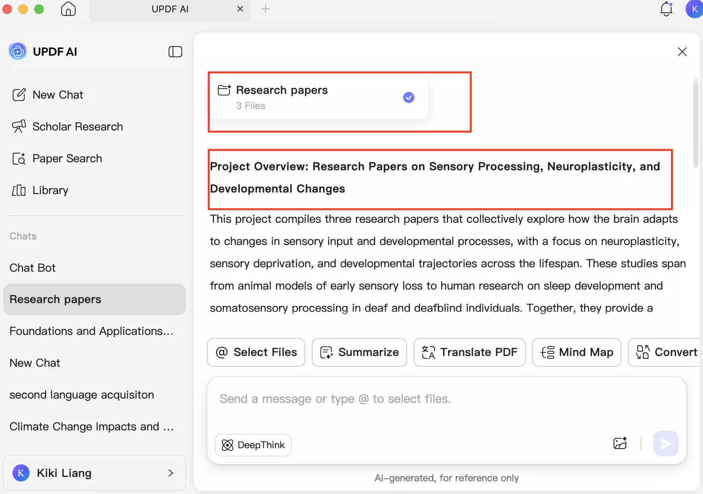The height and width of the screenshot is (494, 703).
Task: Toggle DeepThink mode
Action: click(x=253, y=445)
